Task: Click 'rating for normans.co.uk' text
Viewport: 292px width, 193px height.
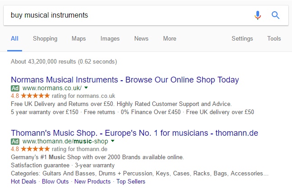Action: tap(83, 96)
